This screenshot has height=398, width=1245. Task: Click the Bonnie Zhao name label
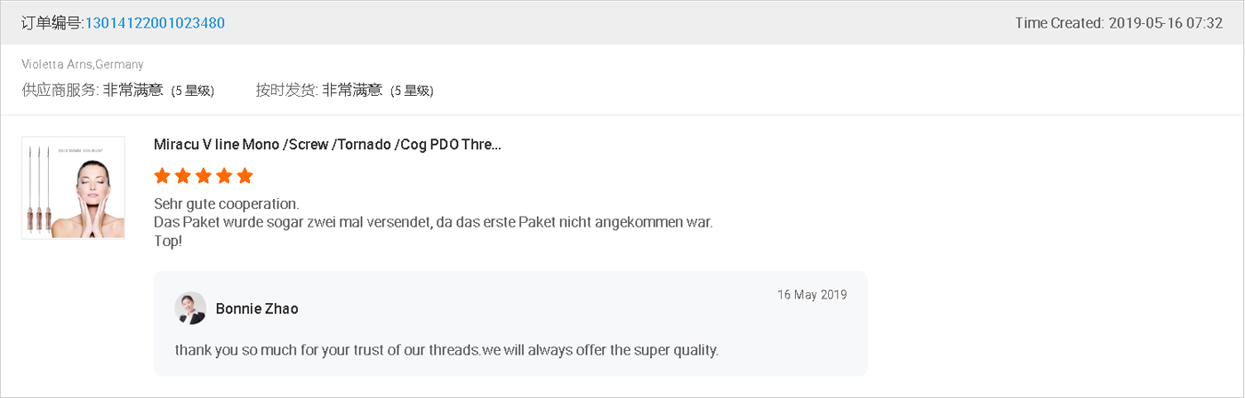[x=257, y=309]
